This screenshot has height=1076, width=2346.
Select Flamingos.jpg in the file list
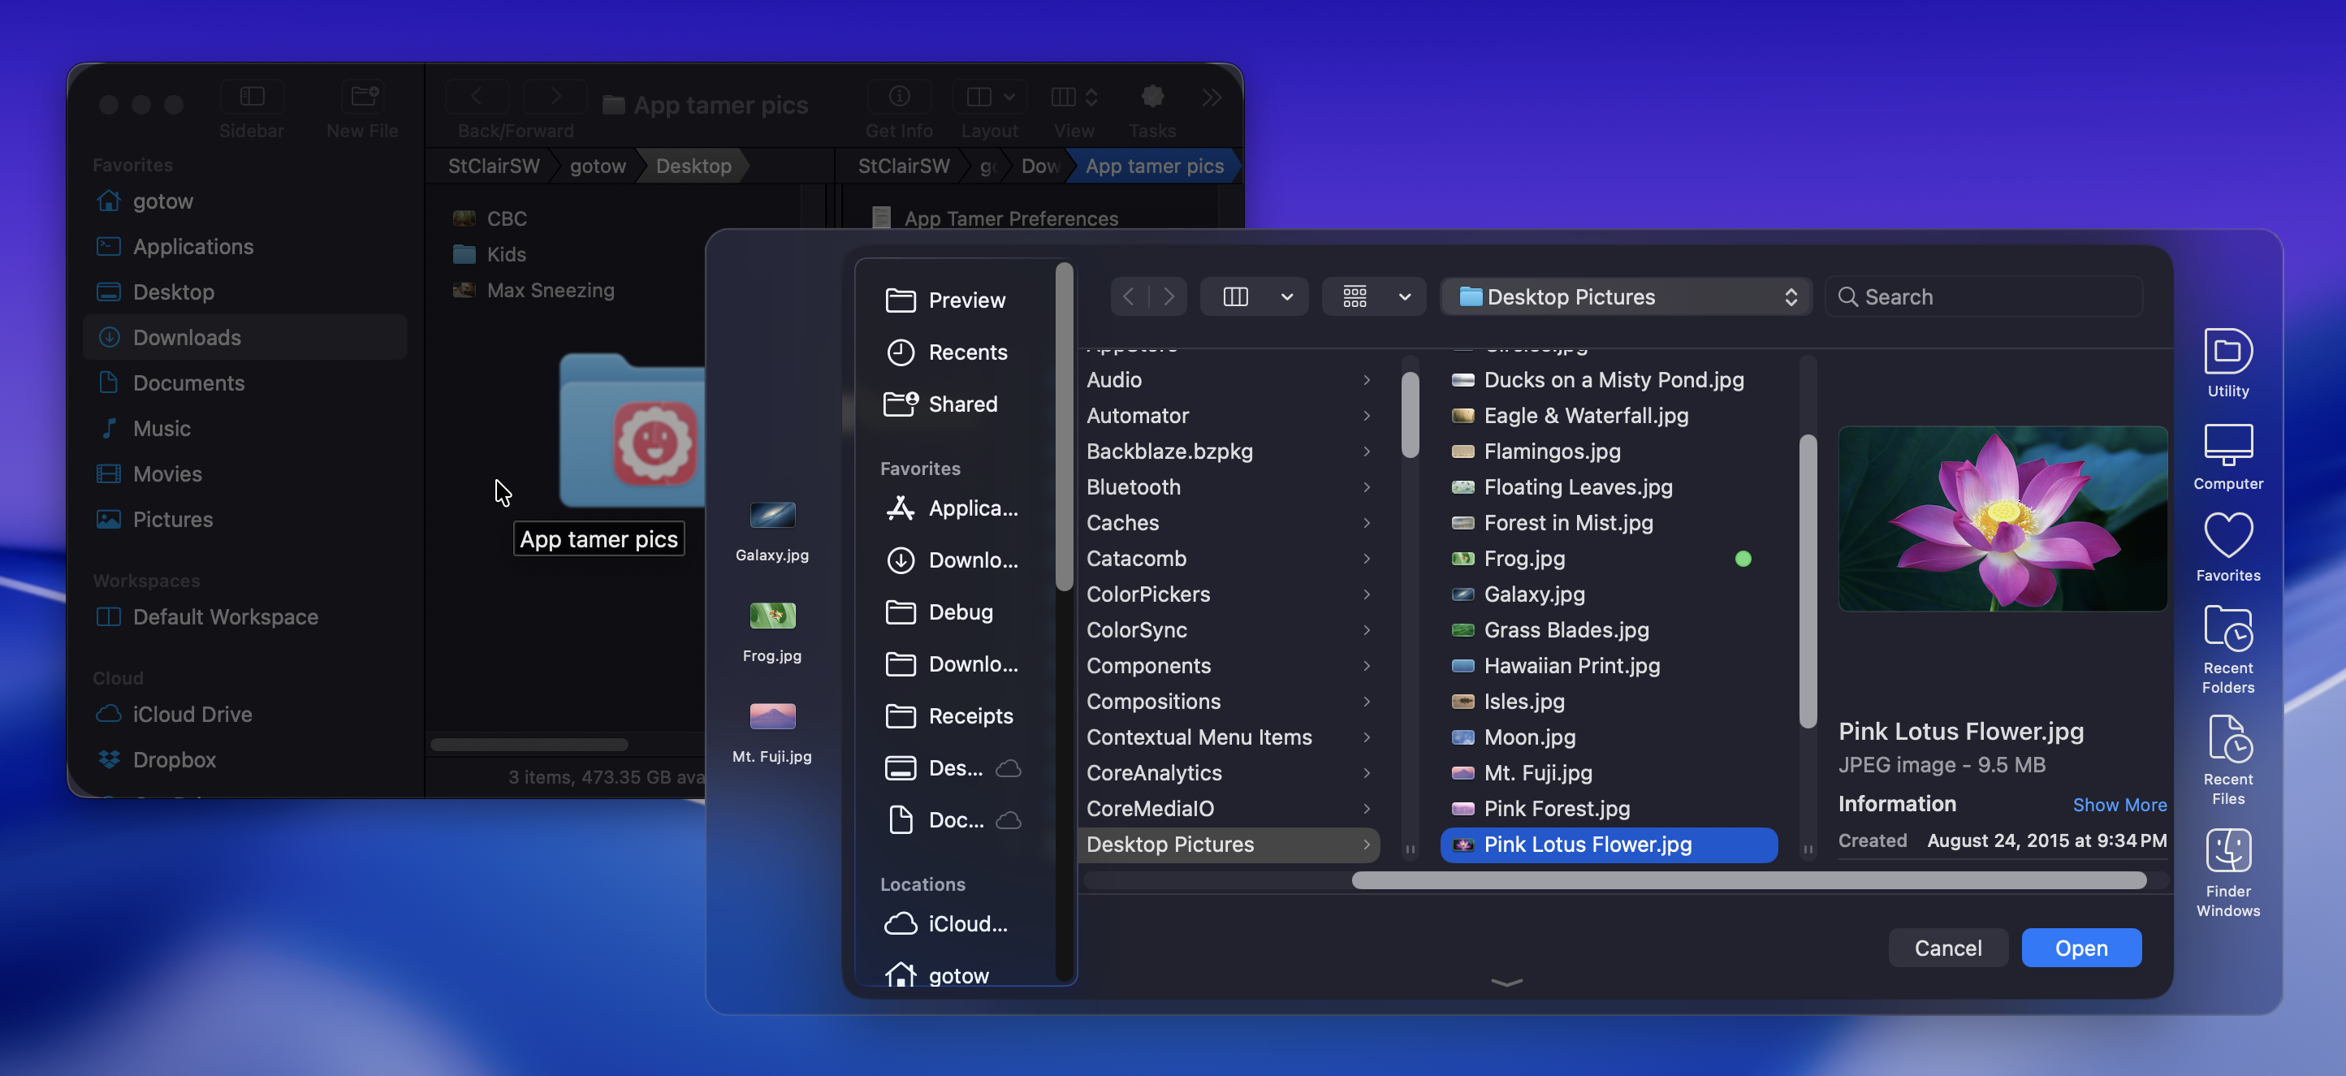click(x=1609, y=452)
